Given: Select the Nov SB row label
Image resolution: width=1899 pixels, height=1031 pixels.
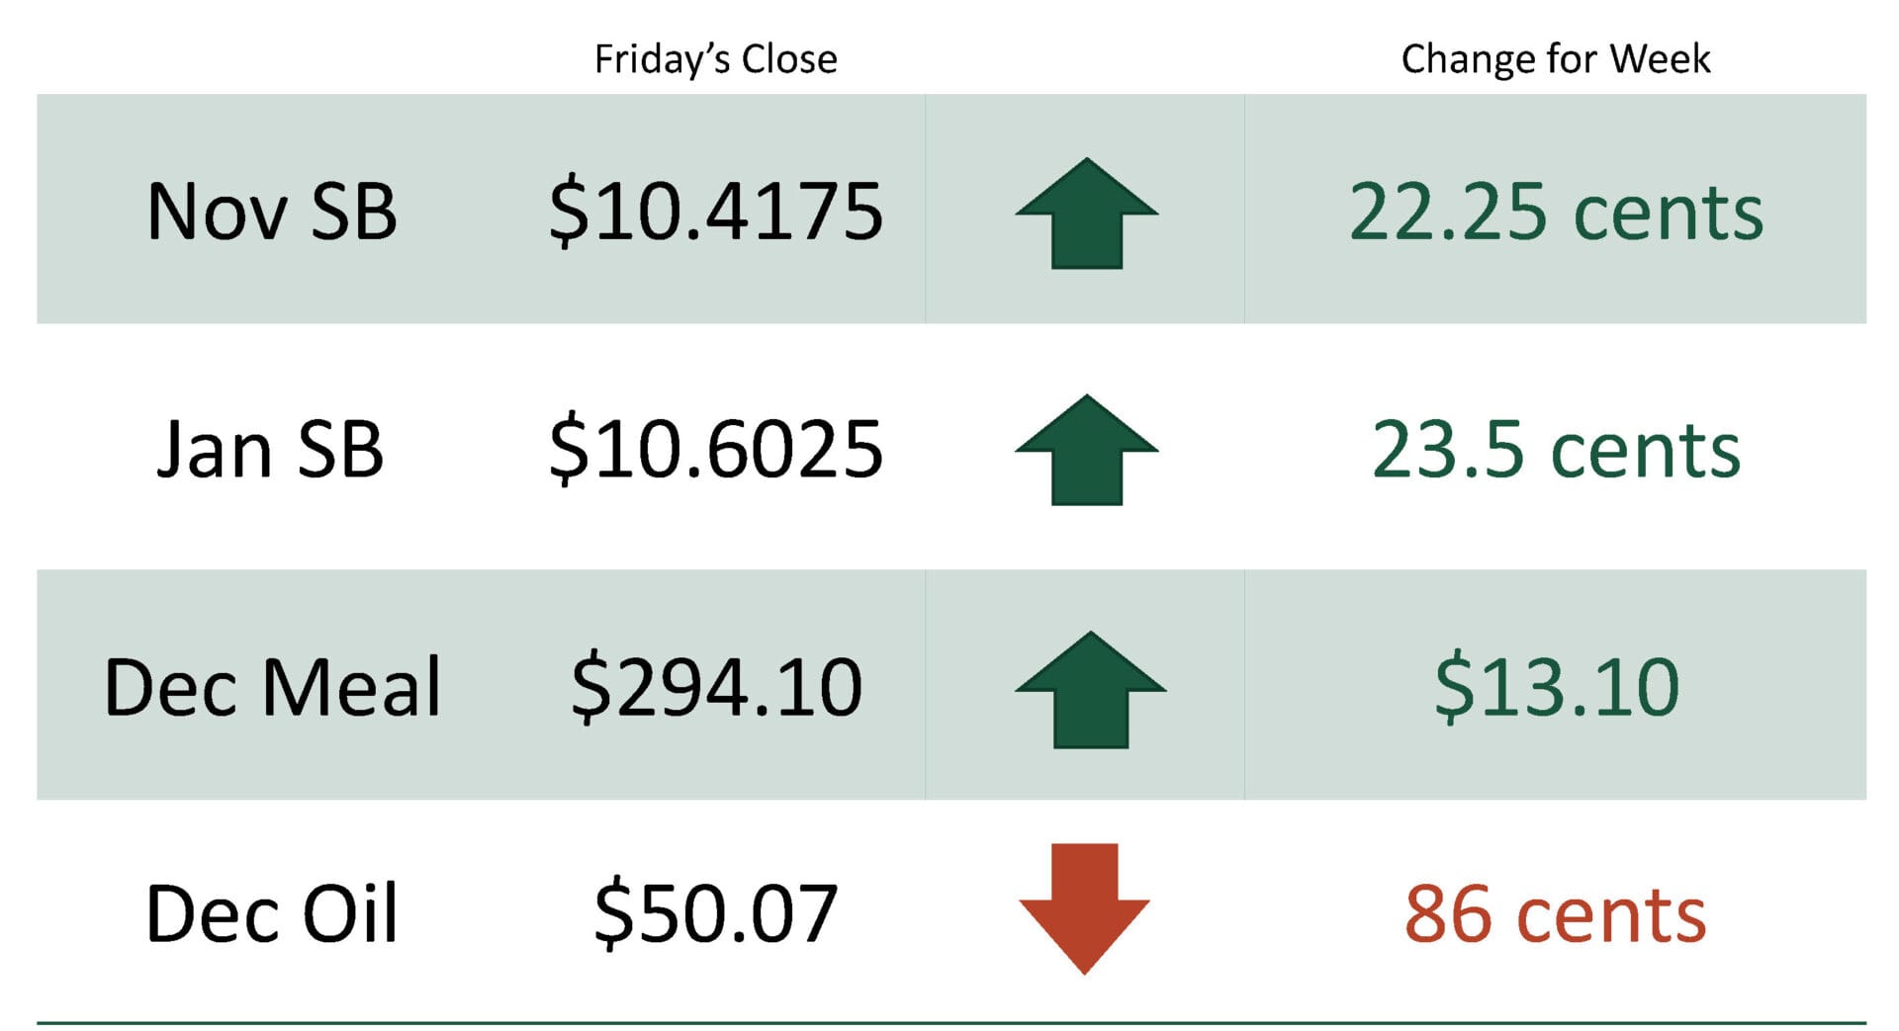Looking at the screenshot, I should click(272, 212).
